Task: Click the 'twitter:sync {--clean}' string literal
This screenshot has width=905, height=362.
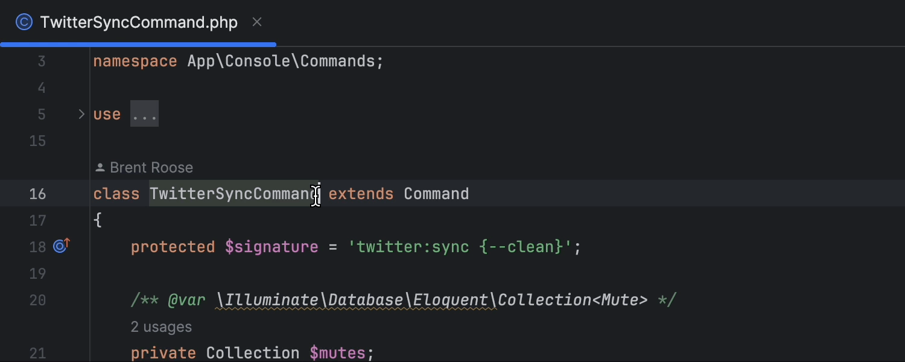Action: (x=460, y=247)
